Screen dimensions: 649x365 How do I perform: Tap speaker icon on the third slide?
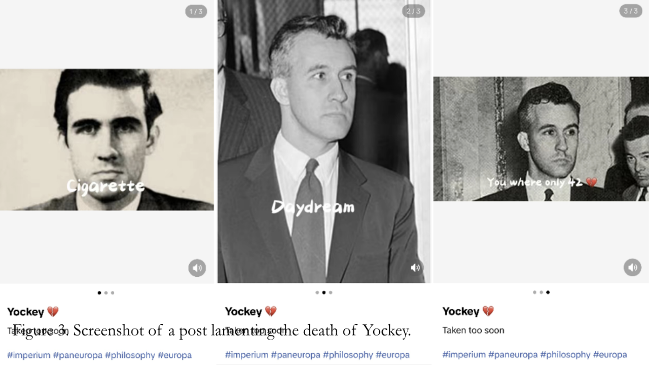(x=632, y=267)
